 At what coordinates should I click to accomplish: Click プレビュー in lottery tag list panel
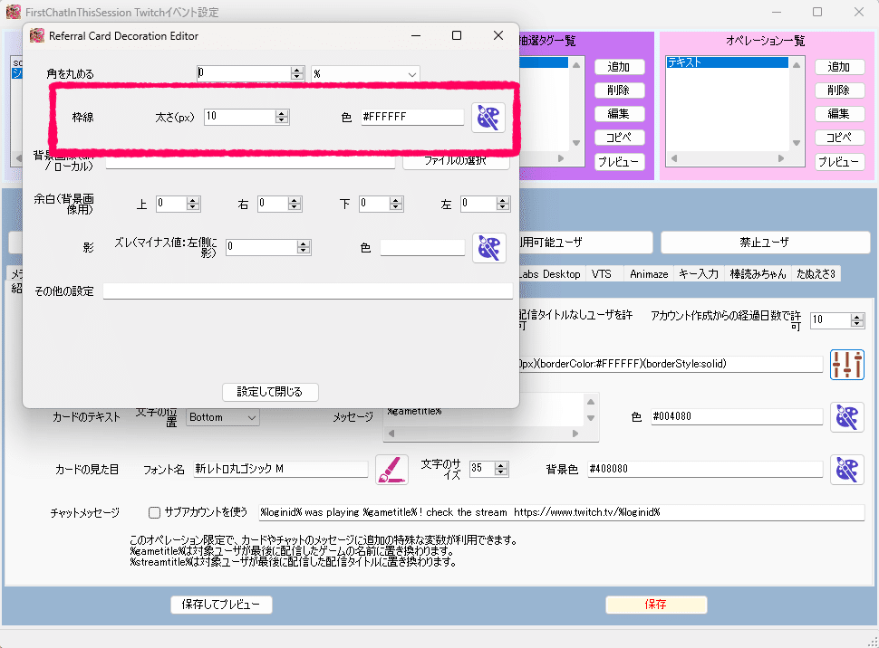coord(619,162)
